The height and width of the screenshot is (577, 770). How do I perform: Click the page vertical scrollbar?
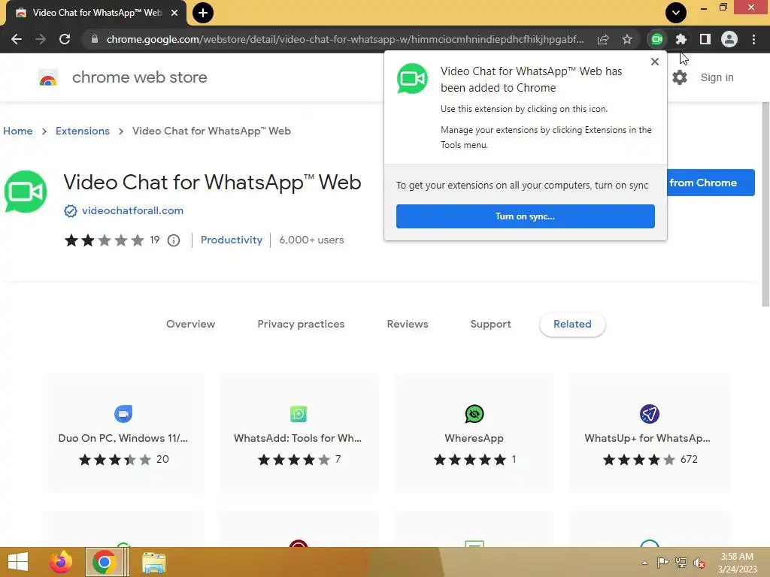[x=765, y=204]
